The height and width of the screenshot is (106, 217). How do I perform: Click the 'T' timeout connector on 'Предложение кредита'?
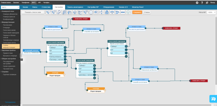pos(65,48)
